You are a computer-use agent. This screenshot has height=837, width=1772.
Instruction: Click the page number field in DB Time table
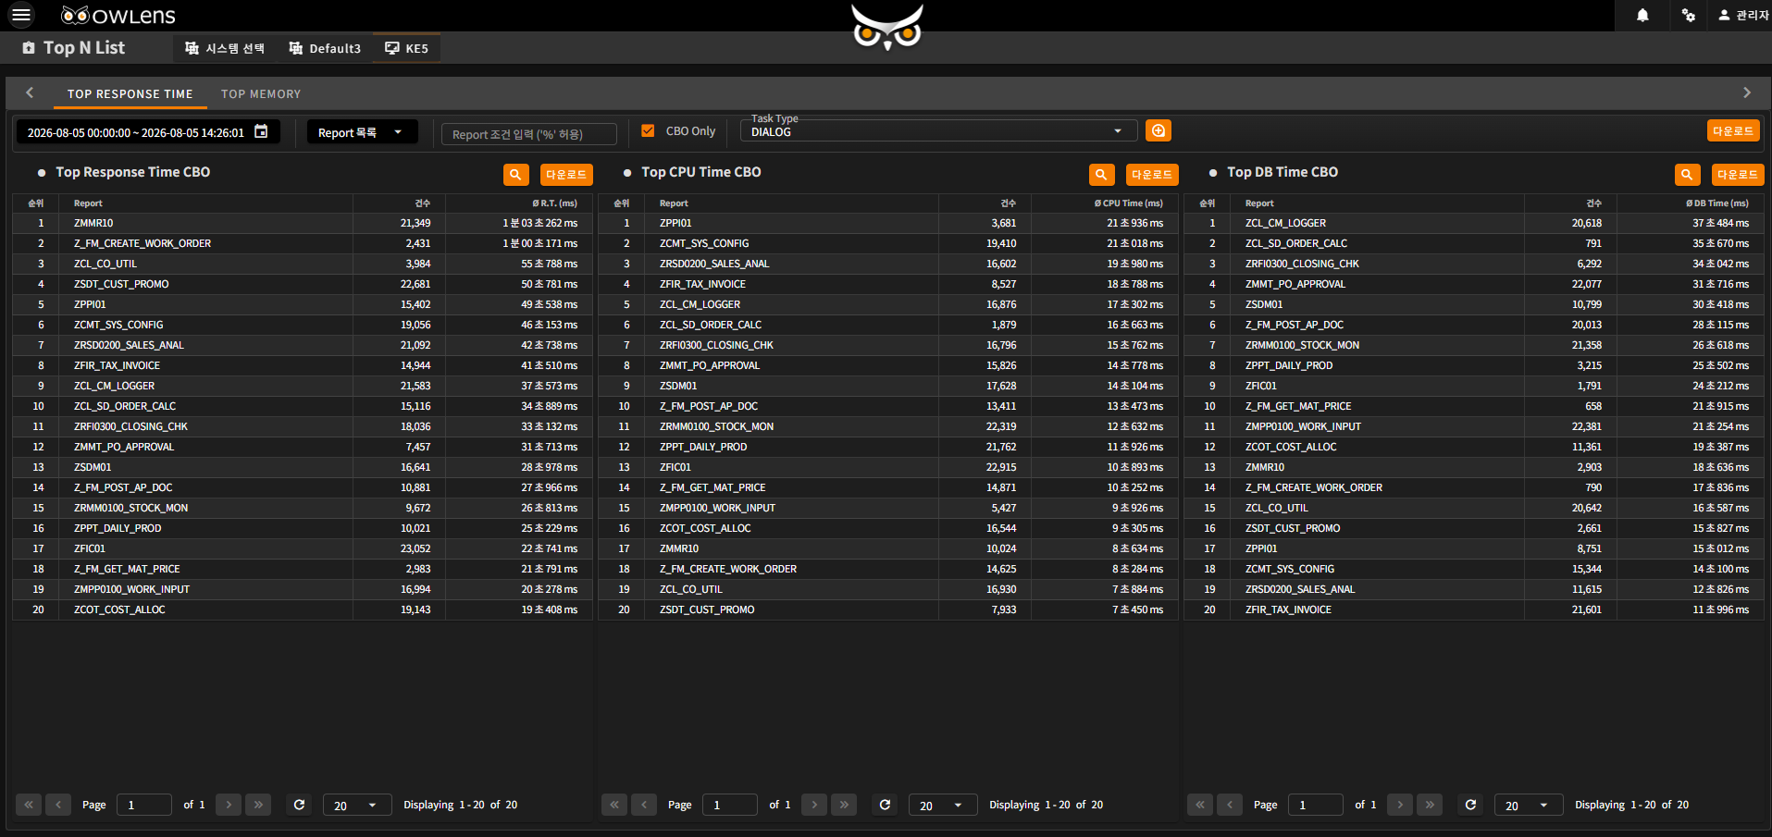1315,805
